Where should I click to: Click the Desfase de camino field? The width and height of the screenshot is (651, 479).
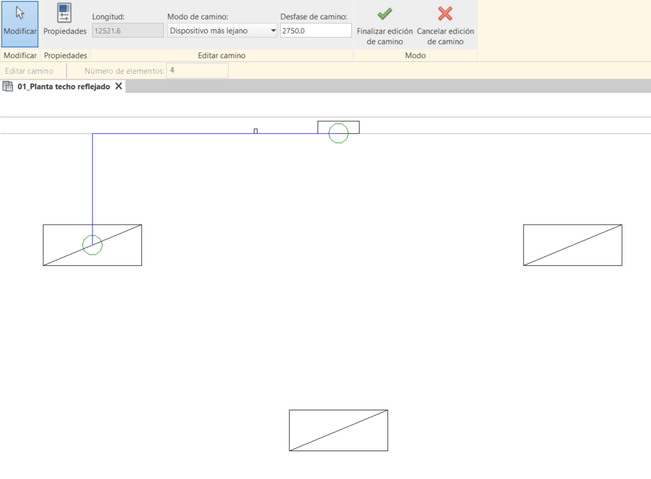pos(315,30)
